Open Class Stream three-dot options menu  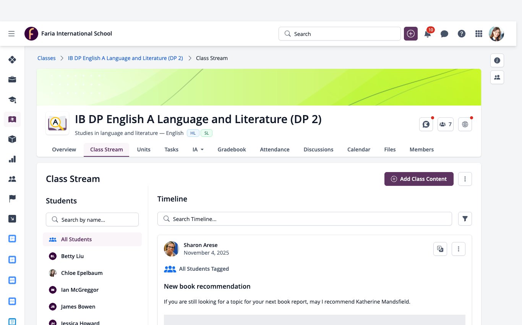point(465,179)
